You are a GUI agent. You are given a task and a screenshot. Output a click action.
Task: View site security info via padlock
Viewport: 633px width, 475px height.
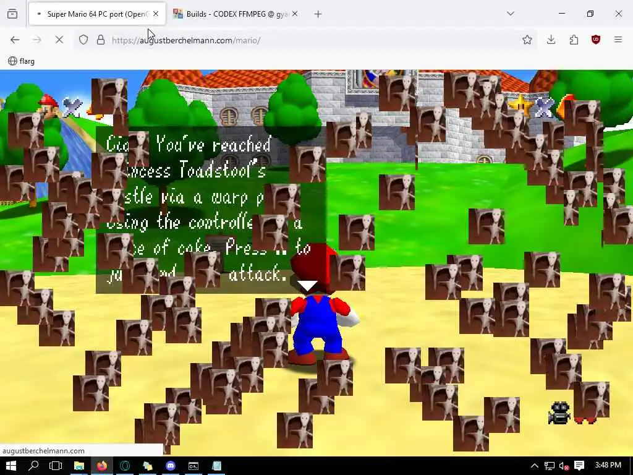coord(101,40)
